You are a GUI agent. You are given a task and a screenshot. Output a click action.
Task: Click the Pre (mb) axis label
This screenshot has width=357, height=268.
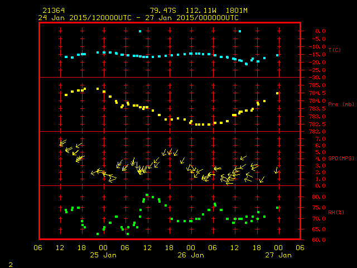click(x=341, y=104)
